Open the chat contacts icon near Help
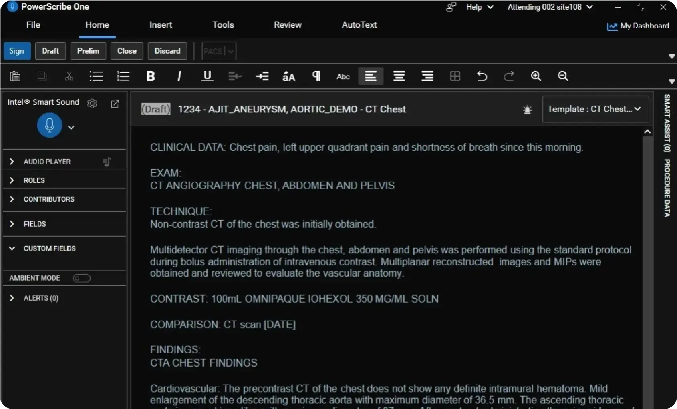677x409 pixels. tap(451, 7)
